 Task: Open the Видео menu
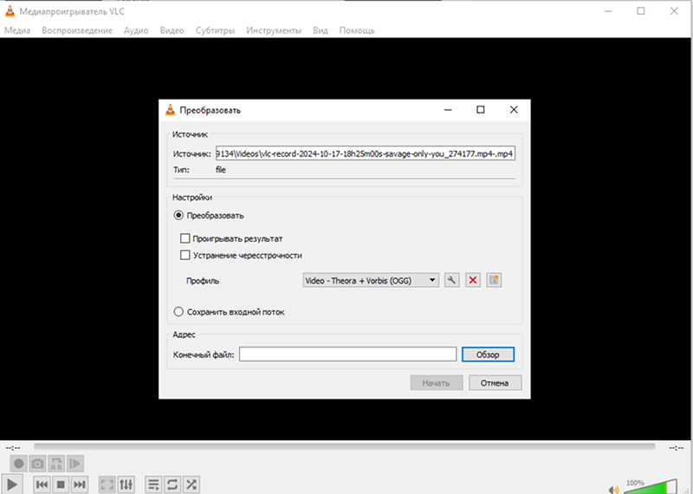click(x=172, y=30)
